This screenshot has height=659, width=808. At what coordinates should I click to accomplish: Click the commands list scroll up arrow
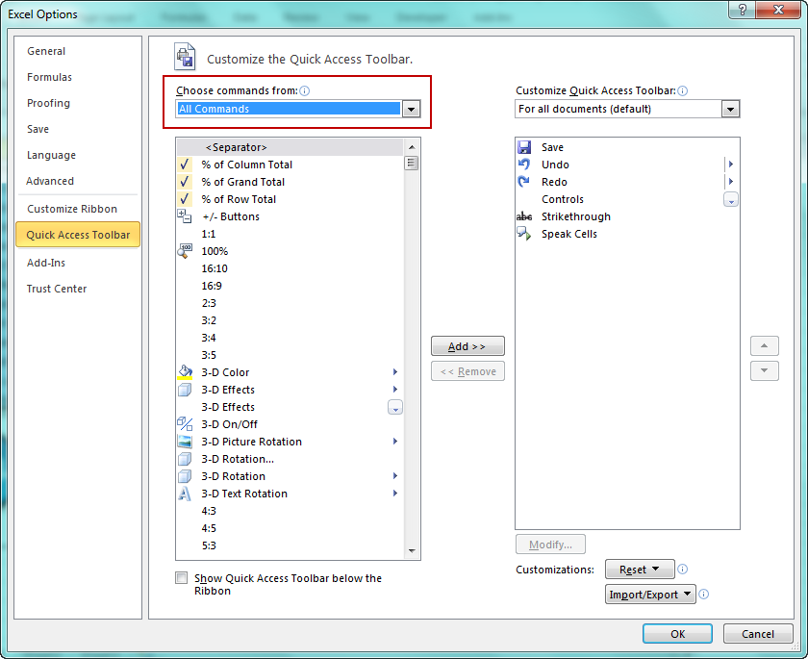pyautogui.click(x=412, y=147)
